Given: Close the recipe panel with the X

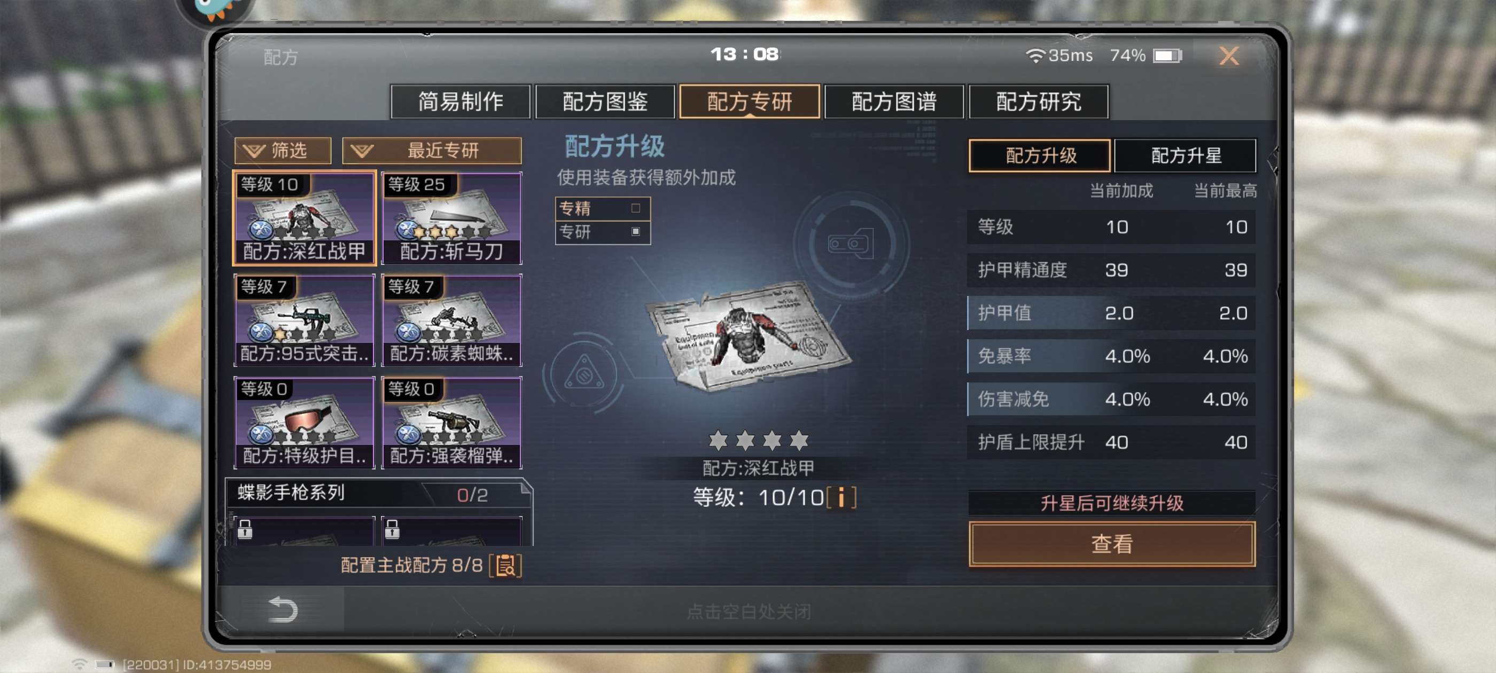Looking at the screenshot, I should click(x=1228, y=56).
